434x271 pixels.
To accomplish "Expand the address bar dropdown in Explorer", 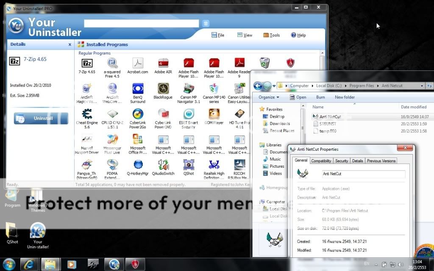I will [422, 86].
